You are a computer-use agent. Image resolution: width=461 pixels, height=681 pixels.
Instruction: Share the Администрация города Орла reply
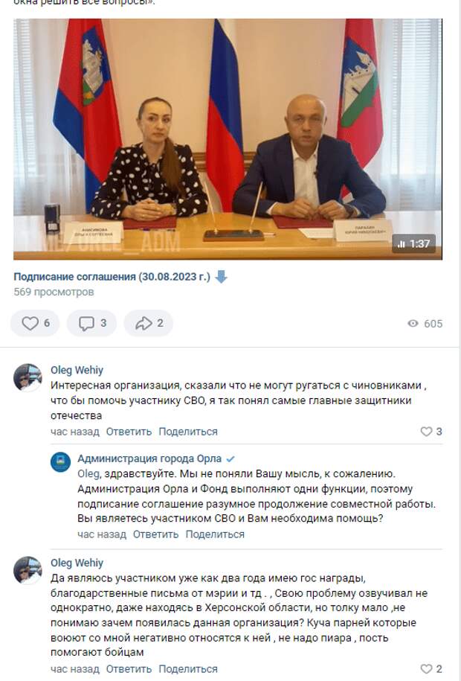click(215, 534)
